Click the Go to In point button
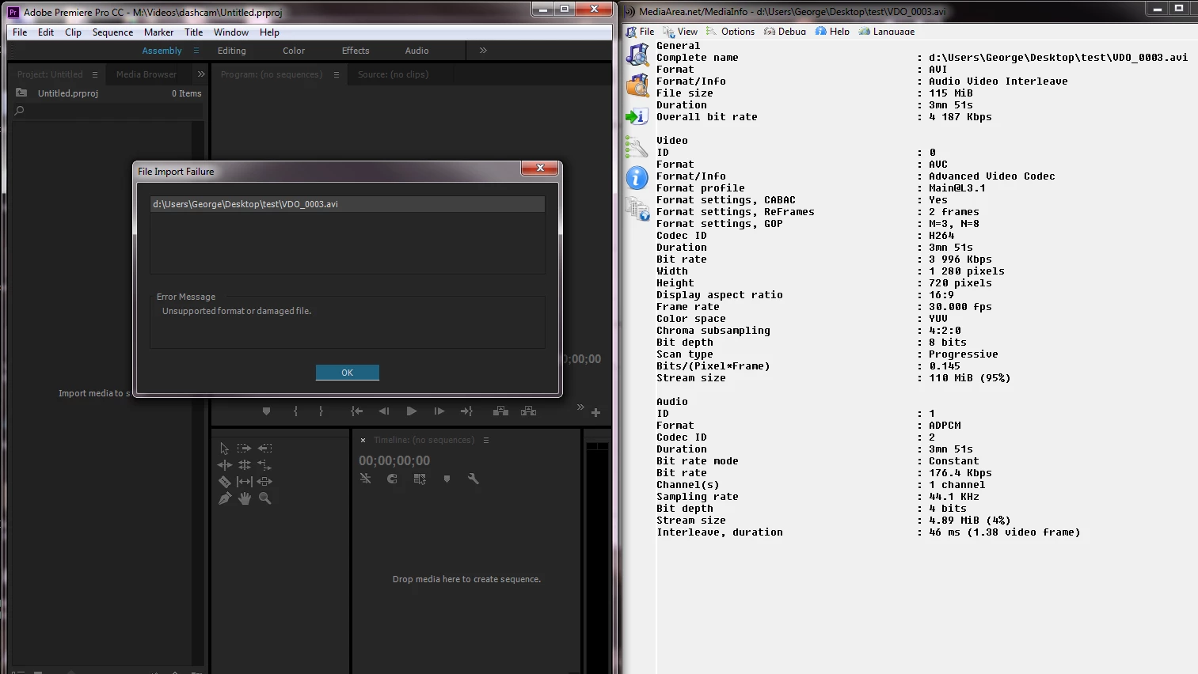 [x=356, y=411]
